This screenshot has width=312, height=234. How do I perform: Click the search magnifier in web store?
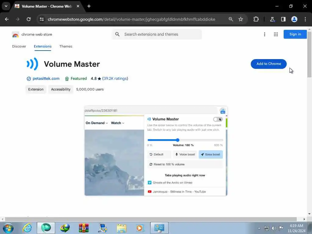point(117,34)
